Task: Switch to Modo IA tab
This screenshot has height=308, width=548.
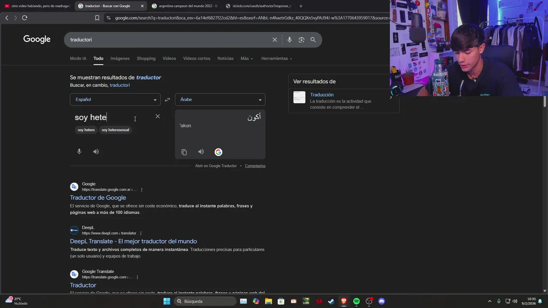Action: tap(78, 59)
